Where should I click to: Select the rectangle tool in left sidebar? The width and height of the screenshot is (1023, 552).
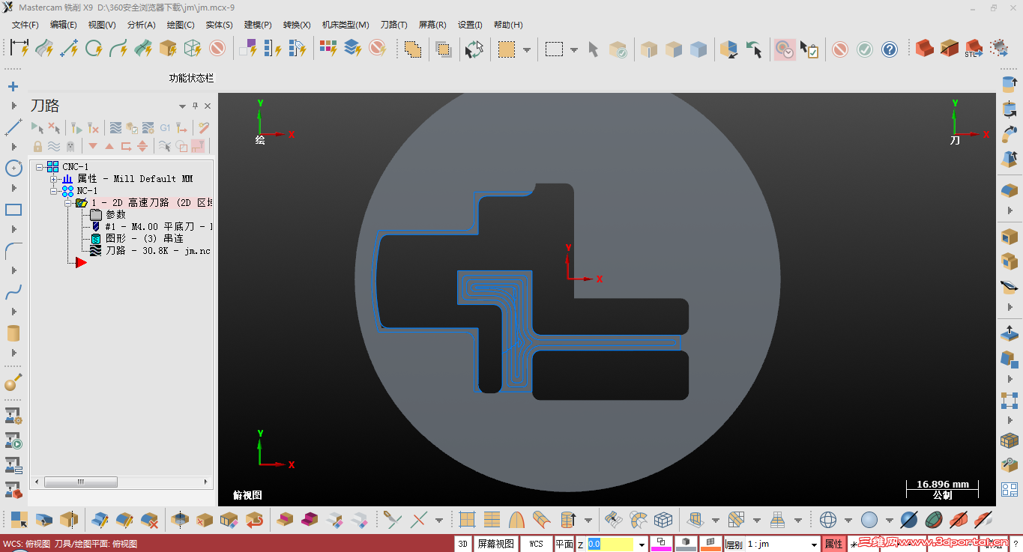(x=13, y=210)
